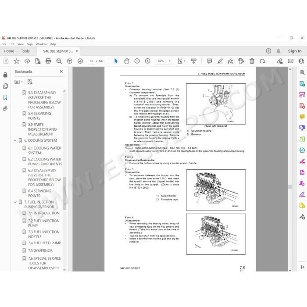Open the Edit menu
This screenshot has height=307, width=307.
(x=12, y=44)
